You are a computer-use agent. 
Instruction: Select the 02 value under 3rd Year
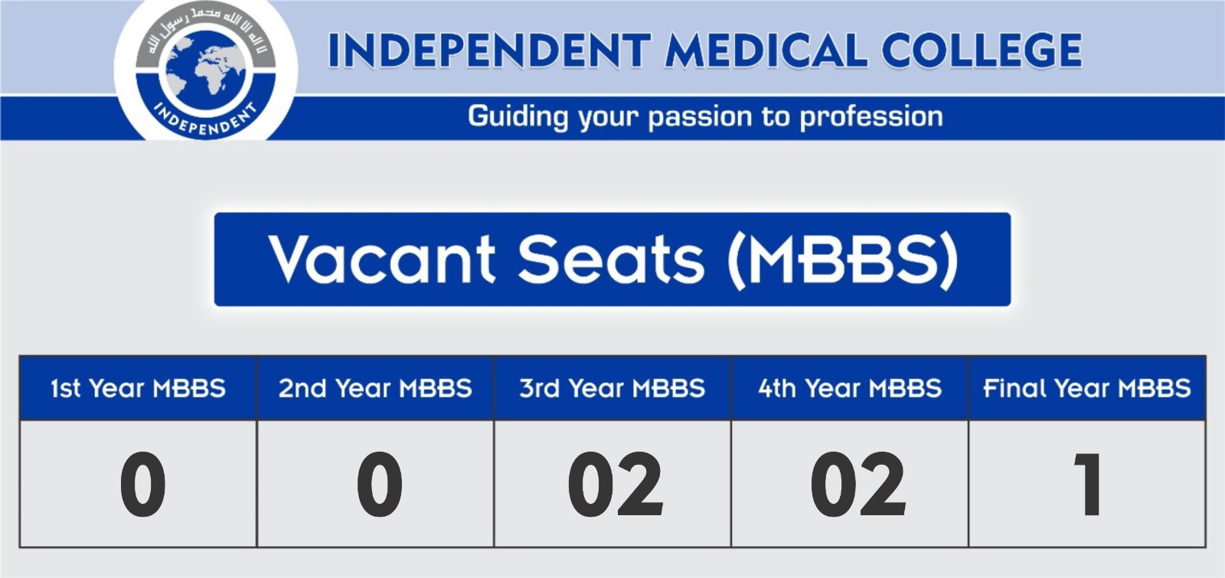tap(616, 484)
